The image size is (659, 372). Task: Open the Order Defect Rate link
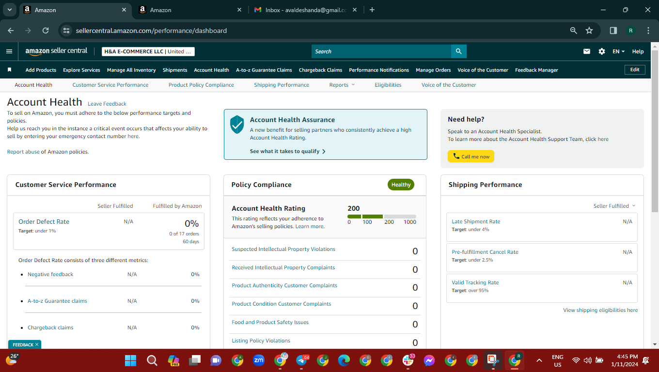[44, 221]
